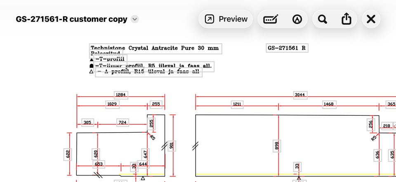The image size is (396, 182).
Task: Click the GS-271561-R customer copy title
Action: click(x=71, y=19)
